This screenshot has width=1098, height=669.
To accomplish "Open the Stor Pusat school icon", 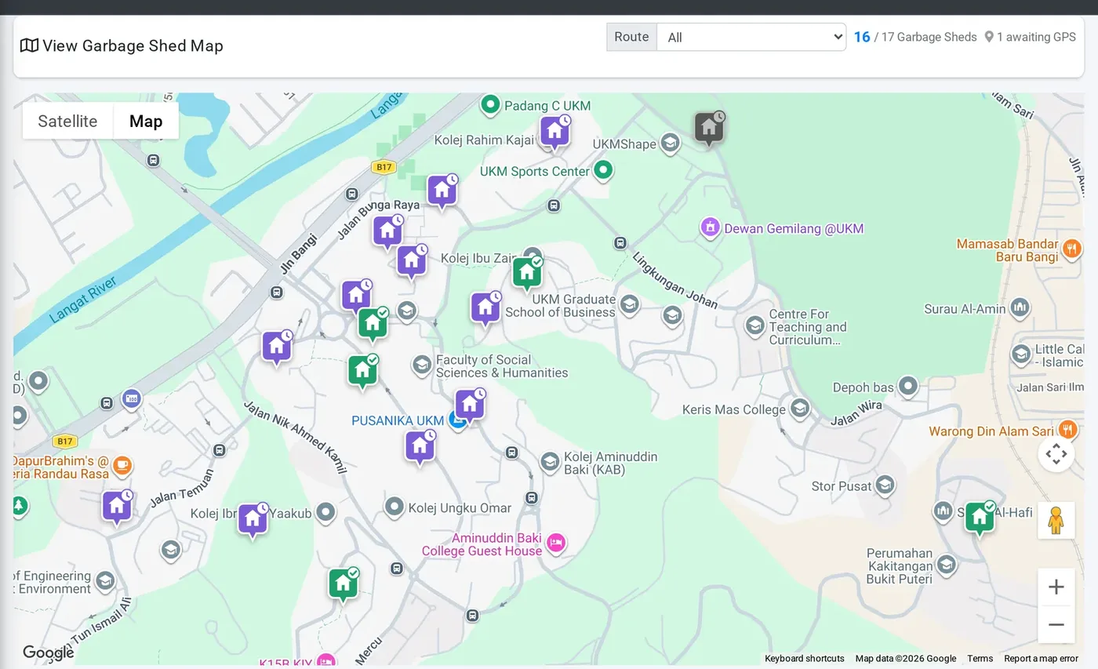I will (885, 485).
